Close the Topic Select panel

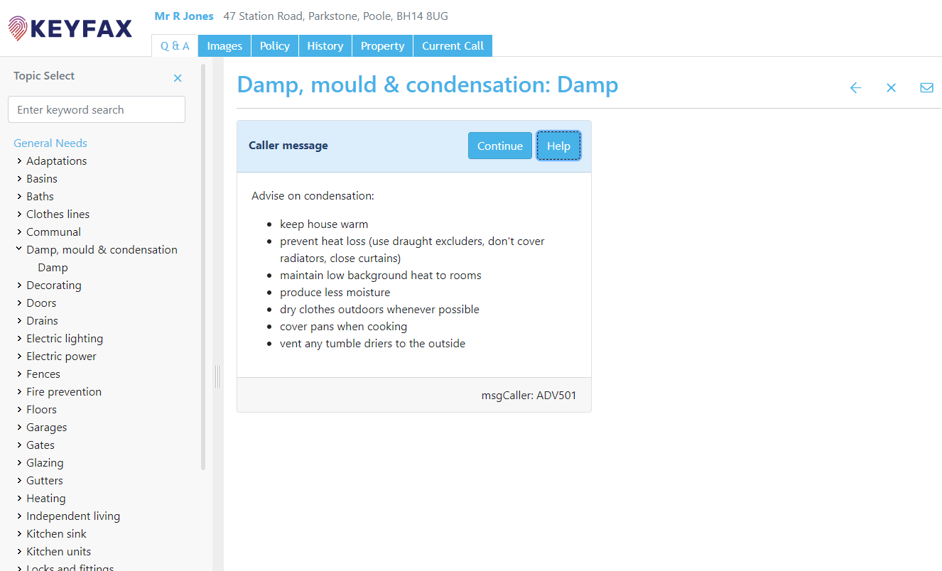pos(178,78)
